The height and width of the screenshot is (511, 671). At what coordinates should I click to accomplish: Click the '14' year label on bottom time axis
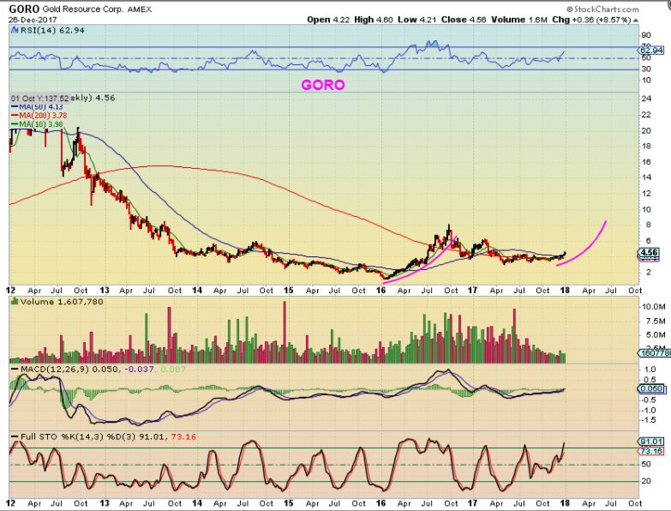(x=197, y=503)
